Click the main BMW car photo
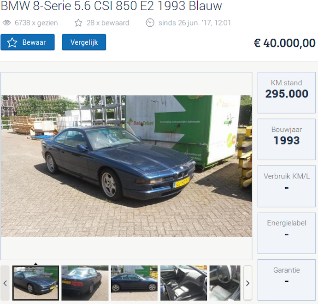 126,166
